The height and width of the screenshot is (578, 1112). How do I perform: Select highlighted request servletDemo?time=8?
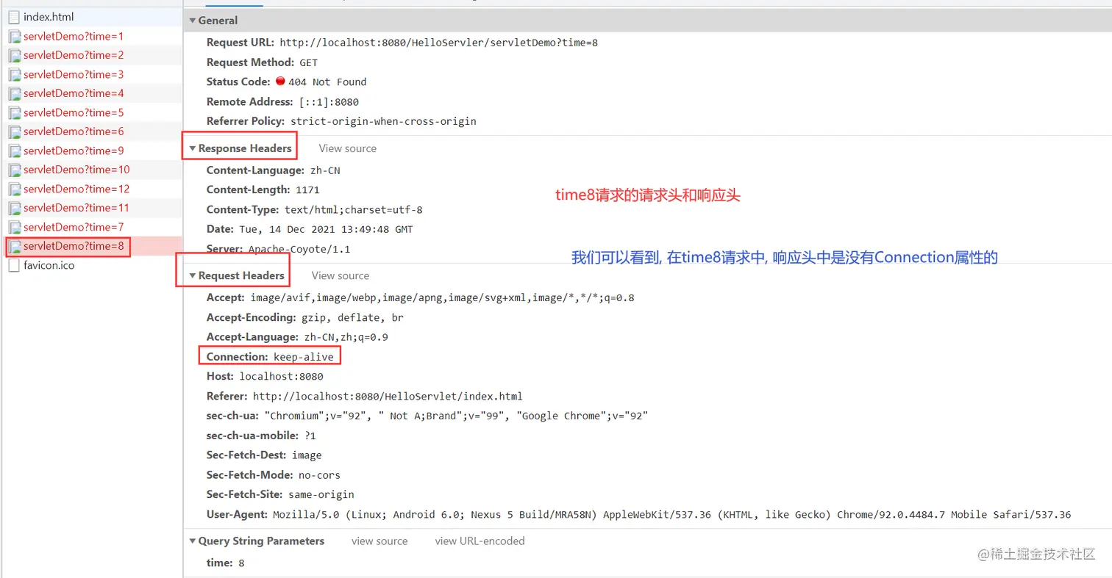pos(91,246)
